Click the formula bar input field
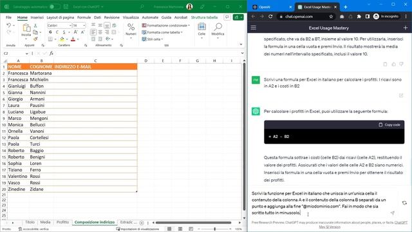This screenshot has width=412, height=232. click(147, 53)
